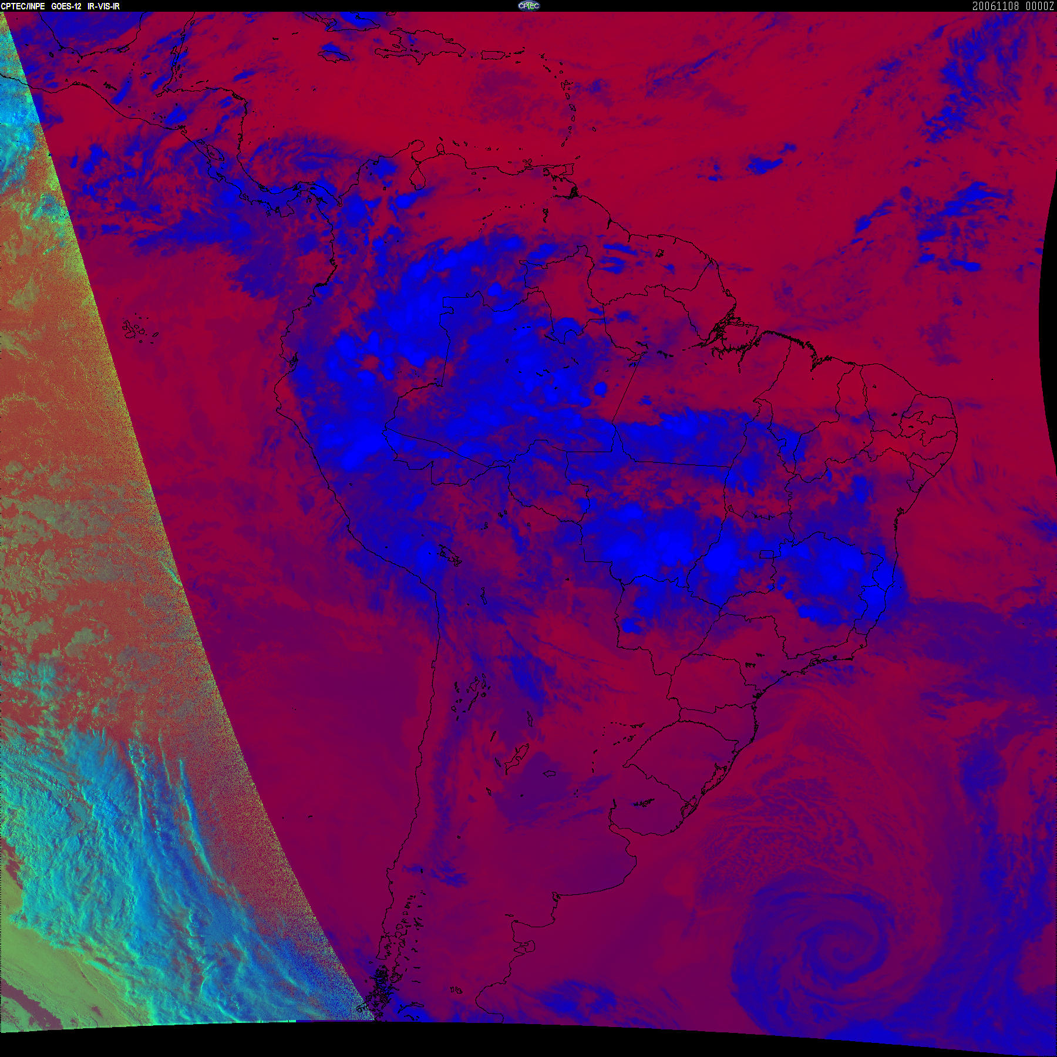
Task: Click the '20061108 0000Z' timestamp
Action: pyautogui.click(x=1014, y=6)
